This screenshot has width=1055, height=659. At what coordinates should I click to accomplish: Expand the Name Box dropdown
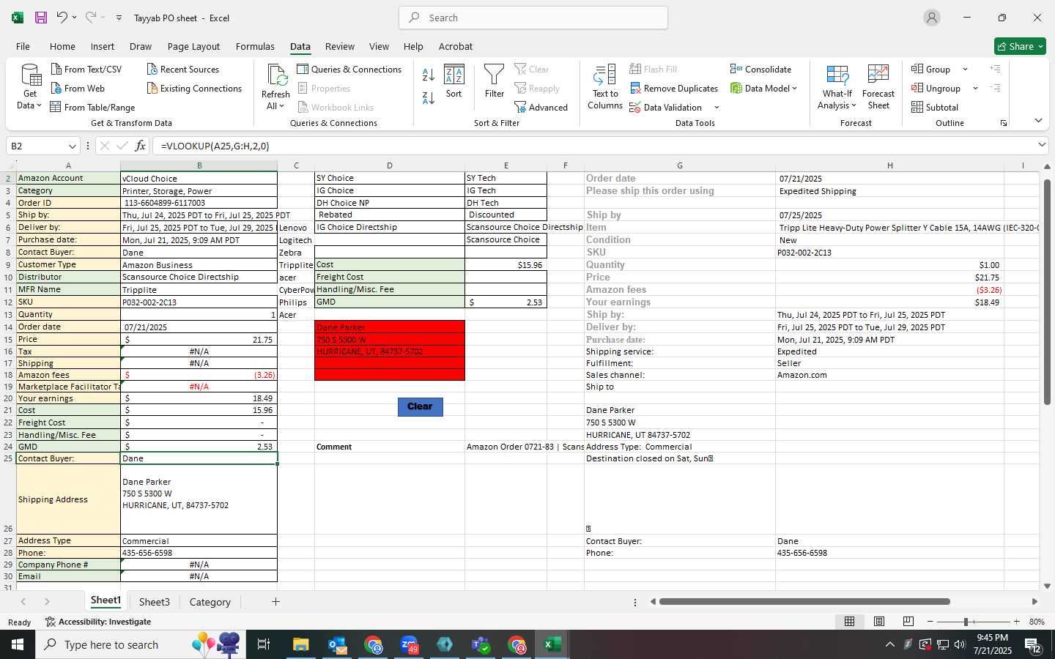click(x=72, y=146)
